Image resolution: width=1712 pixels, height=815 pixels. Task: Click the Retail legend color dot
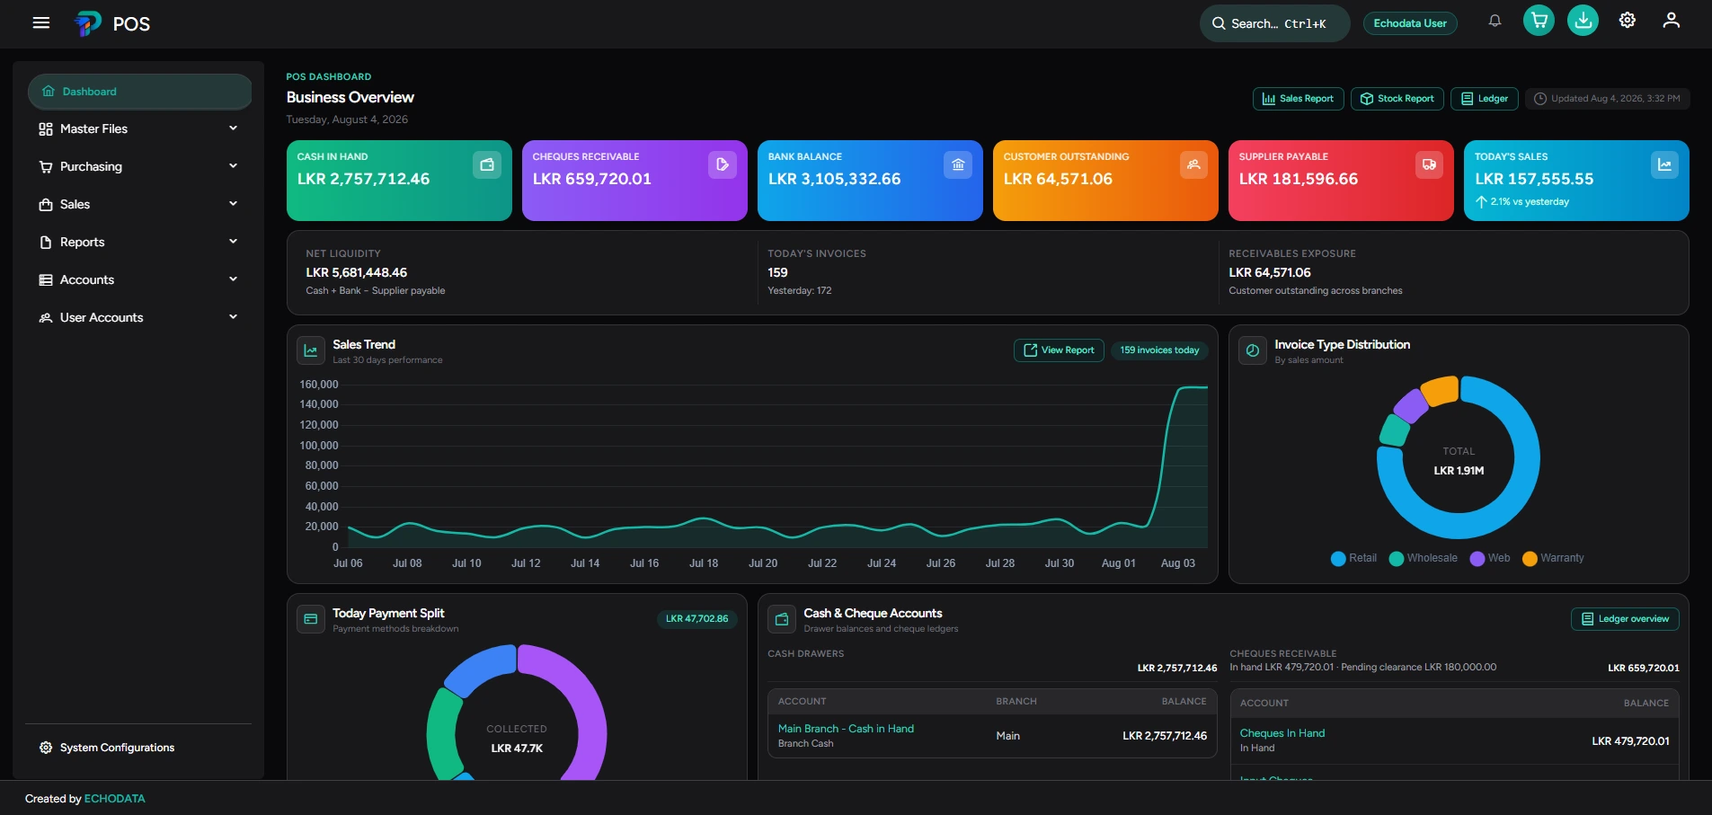click(x=1338, y=559)
